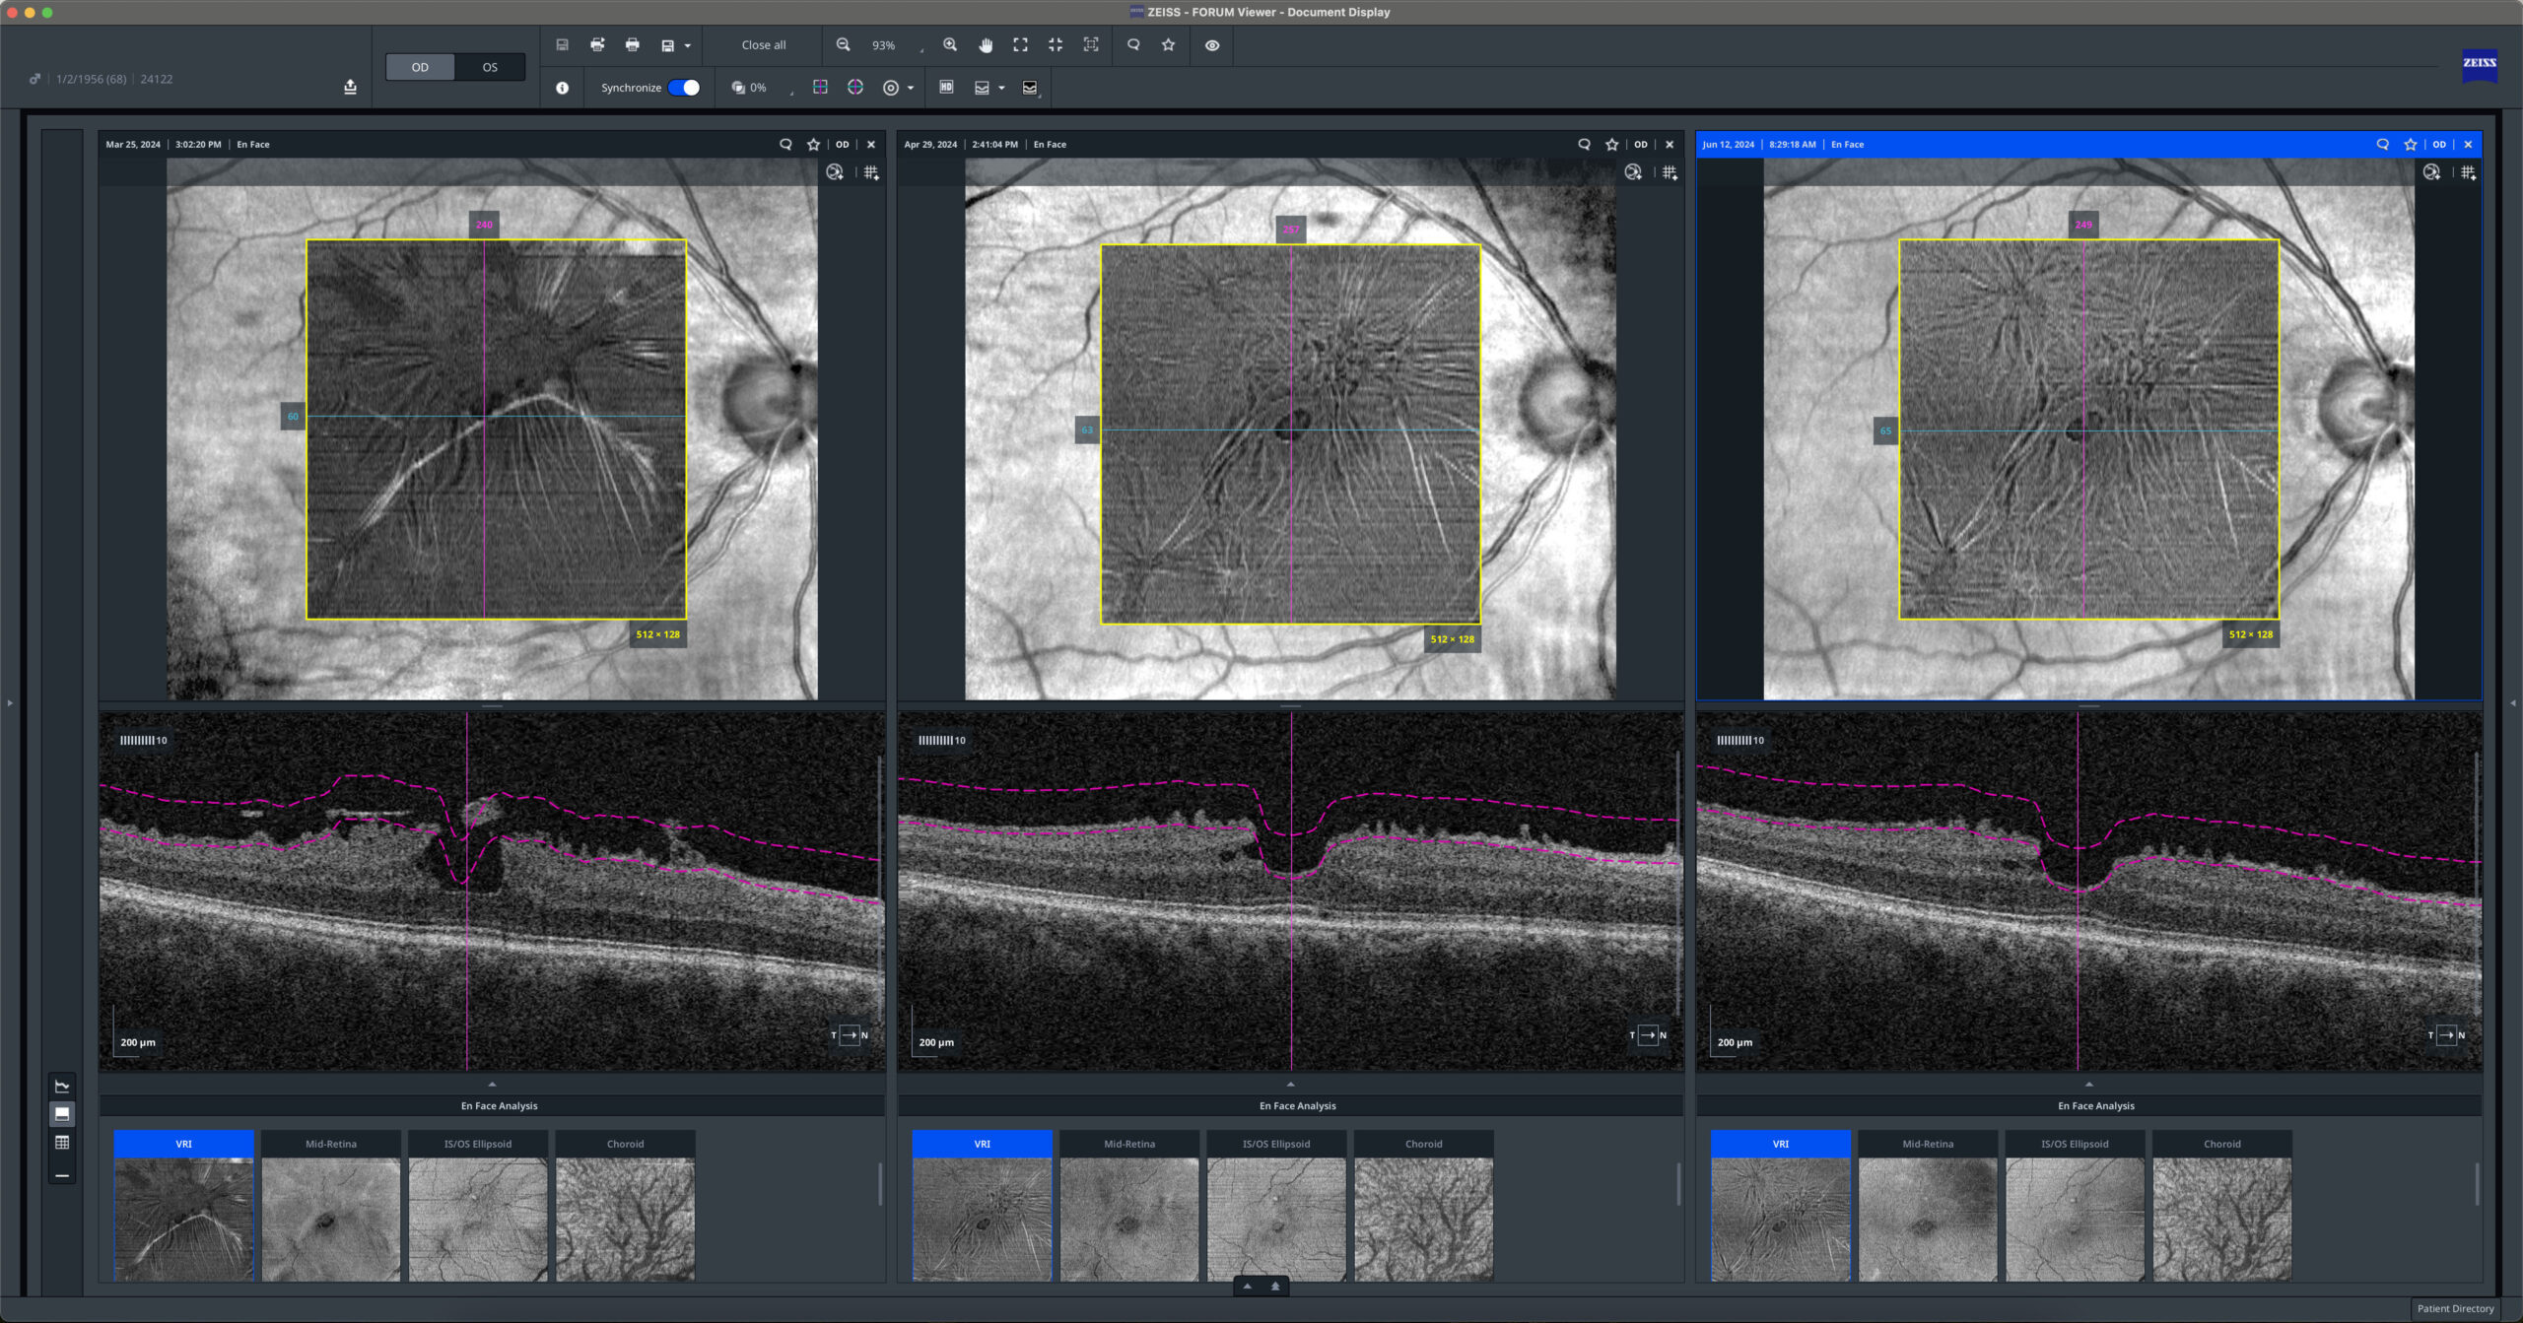This screenshot has width=2523, height=1323.
Task: Click the Choroid thumbnail in Mar 25 panel
Action: click(626, 1220)
